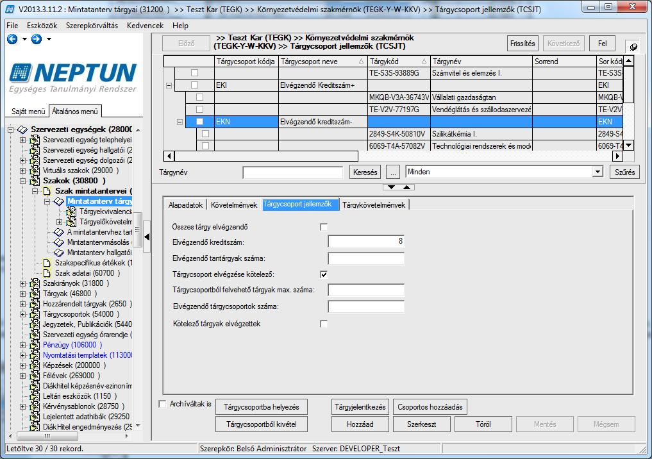
Task: Click the Tárgynév search input field
Action: coord(293,172)
